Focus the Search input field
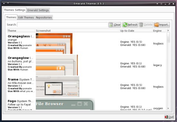The image size is (177, 122). [62, 25]
